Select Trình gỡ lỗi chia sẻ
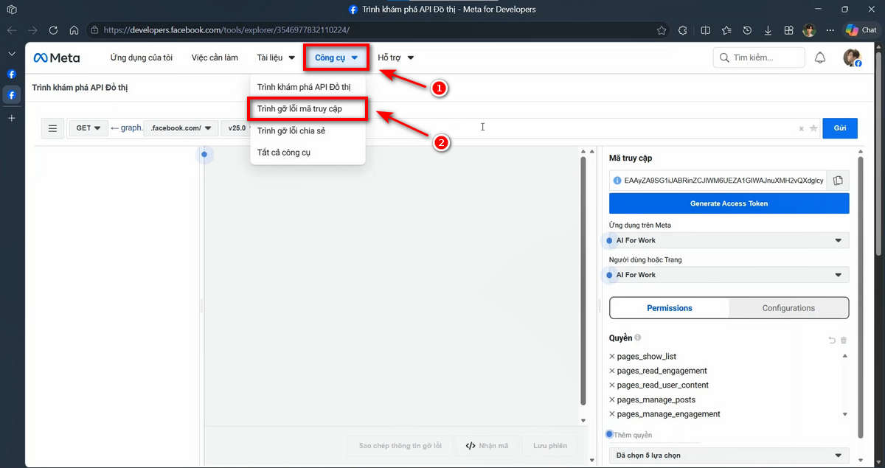This screenshot has height=468, width=885. tap(291, 131)
